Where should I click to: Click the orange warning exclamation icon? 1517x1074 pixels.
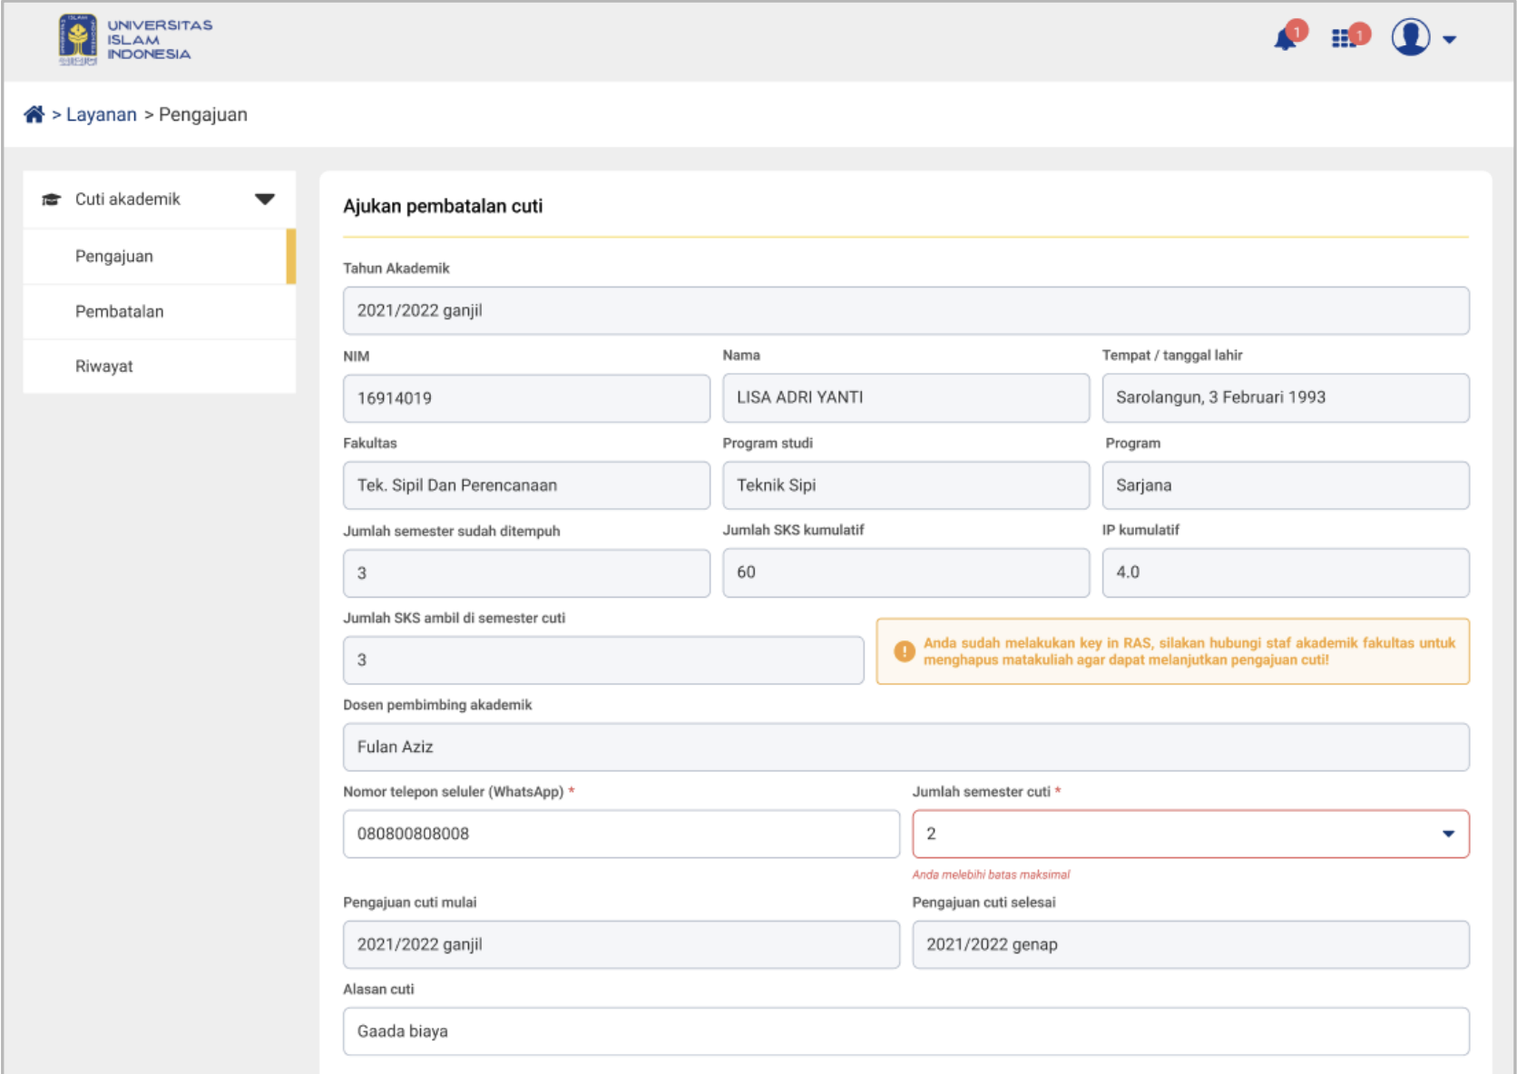[904, 651]
